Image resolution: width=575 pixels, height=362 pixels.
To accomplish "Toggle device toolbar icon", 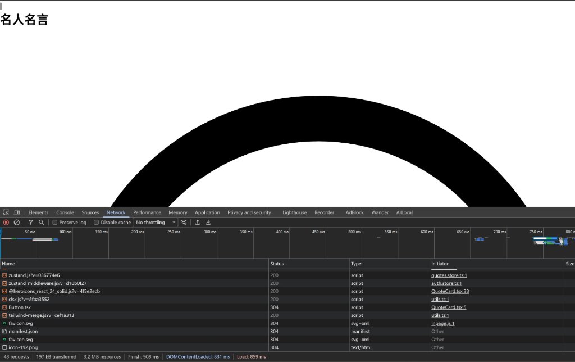I will point(17,212).
